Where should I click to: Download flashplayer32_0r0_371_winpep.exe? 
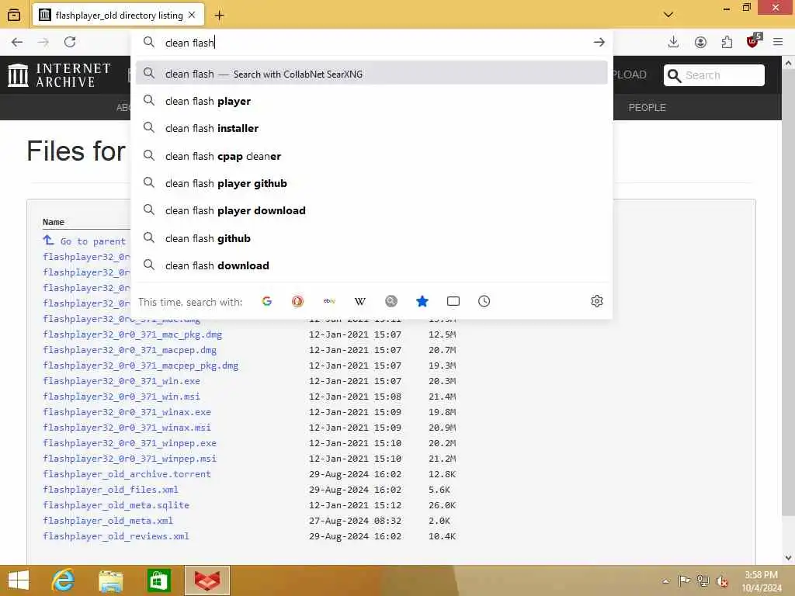pos(130,443)
